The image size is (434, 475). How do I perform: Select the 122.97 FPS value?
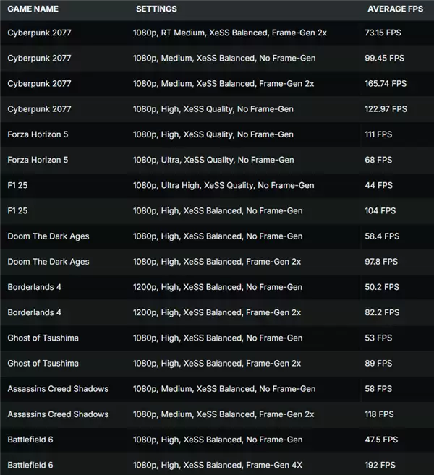pos(386,109)
